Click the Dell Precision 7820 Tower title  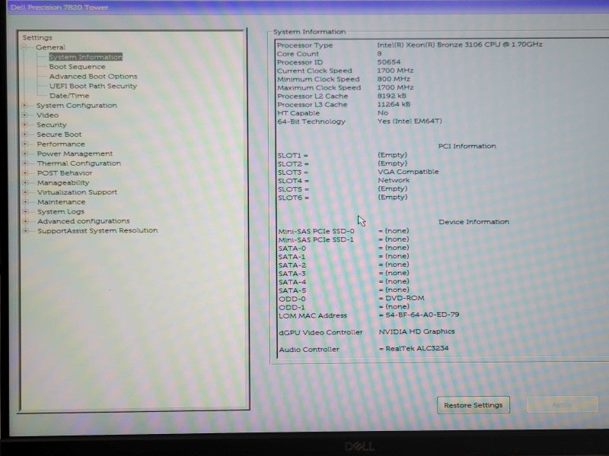click(x=59, y=8)
